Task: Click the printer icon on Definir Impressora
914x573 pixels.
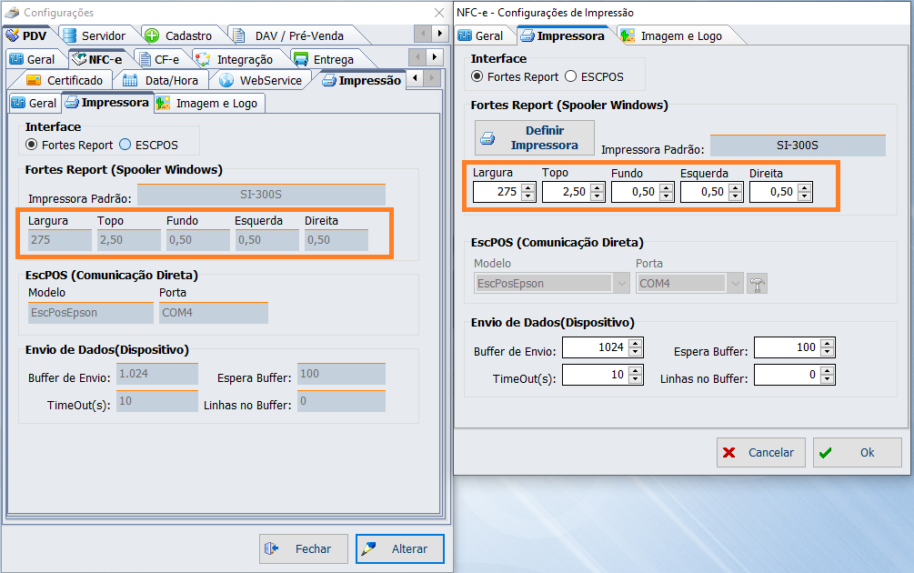Action: coord(487,138)
